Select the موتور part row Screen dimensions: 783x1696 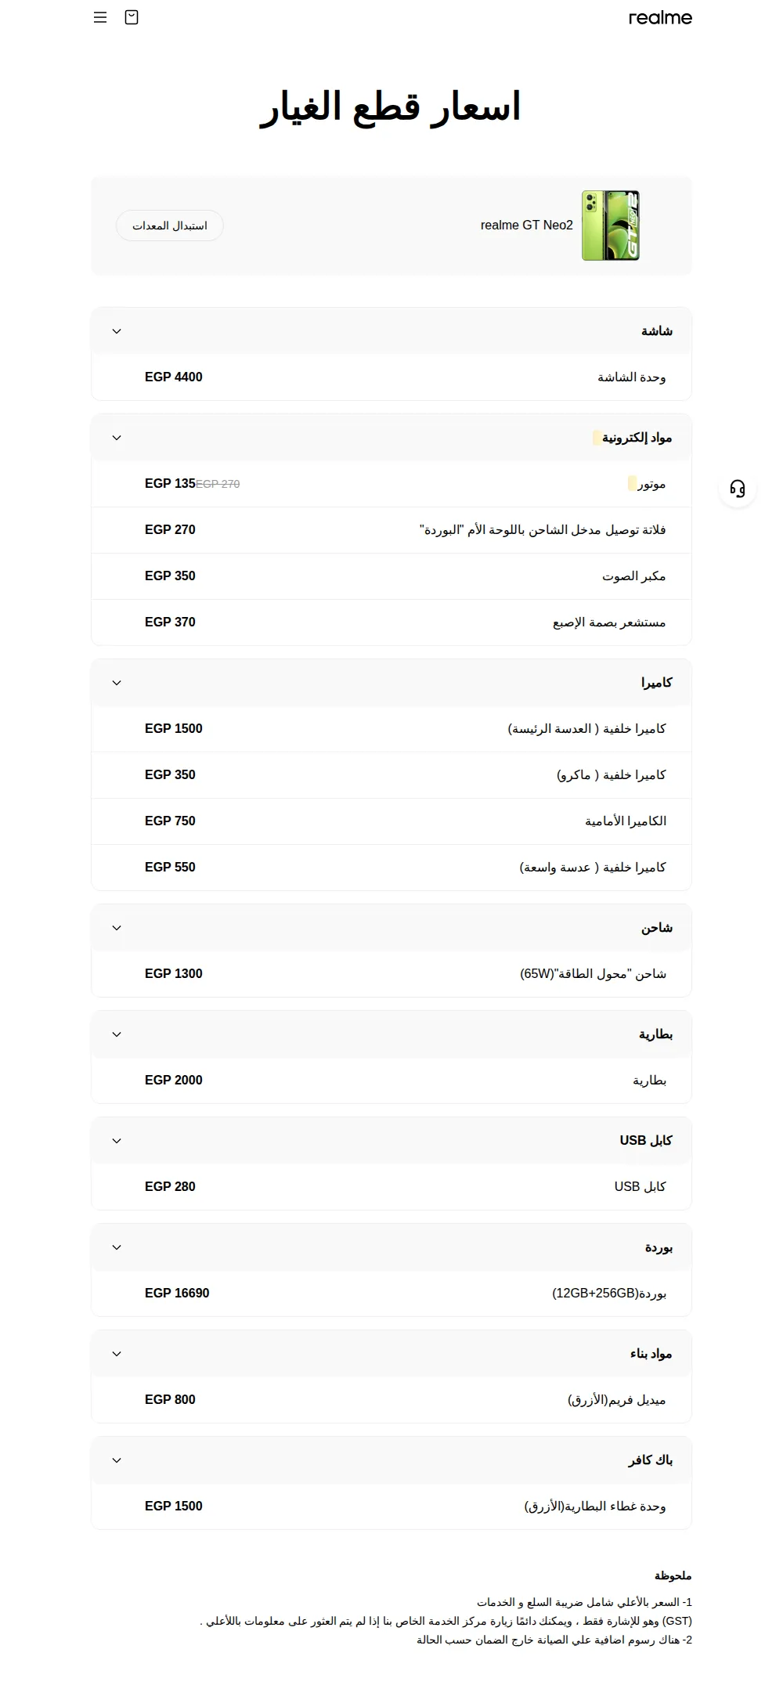[x=391, y=484]
